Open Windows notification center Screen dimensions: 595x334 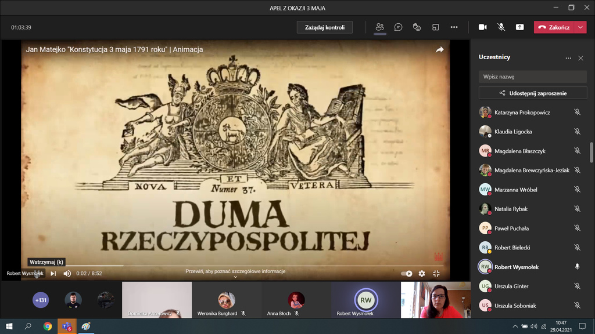pyautogui.click(x=582, y=326)
